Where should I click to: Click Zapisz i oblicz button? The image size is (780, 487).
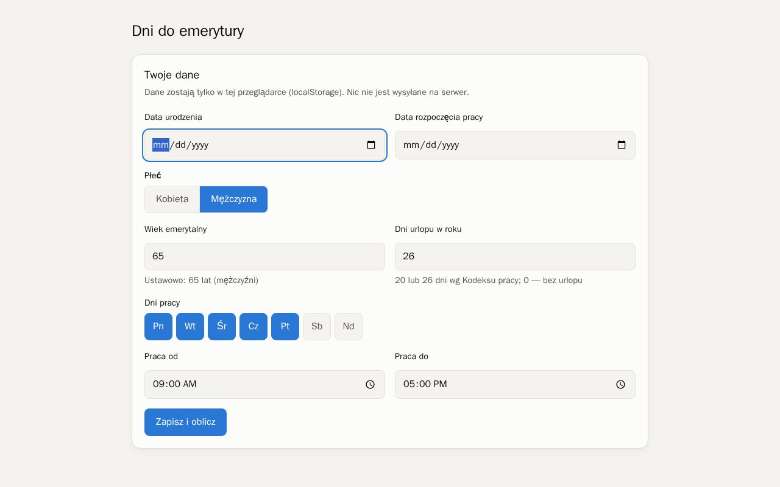click(x=185, y=422)
